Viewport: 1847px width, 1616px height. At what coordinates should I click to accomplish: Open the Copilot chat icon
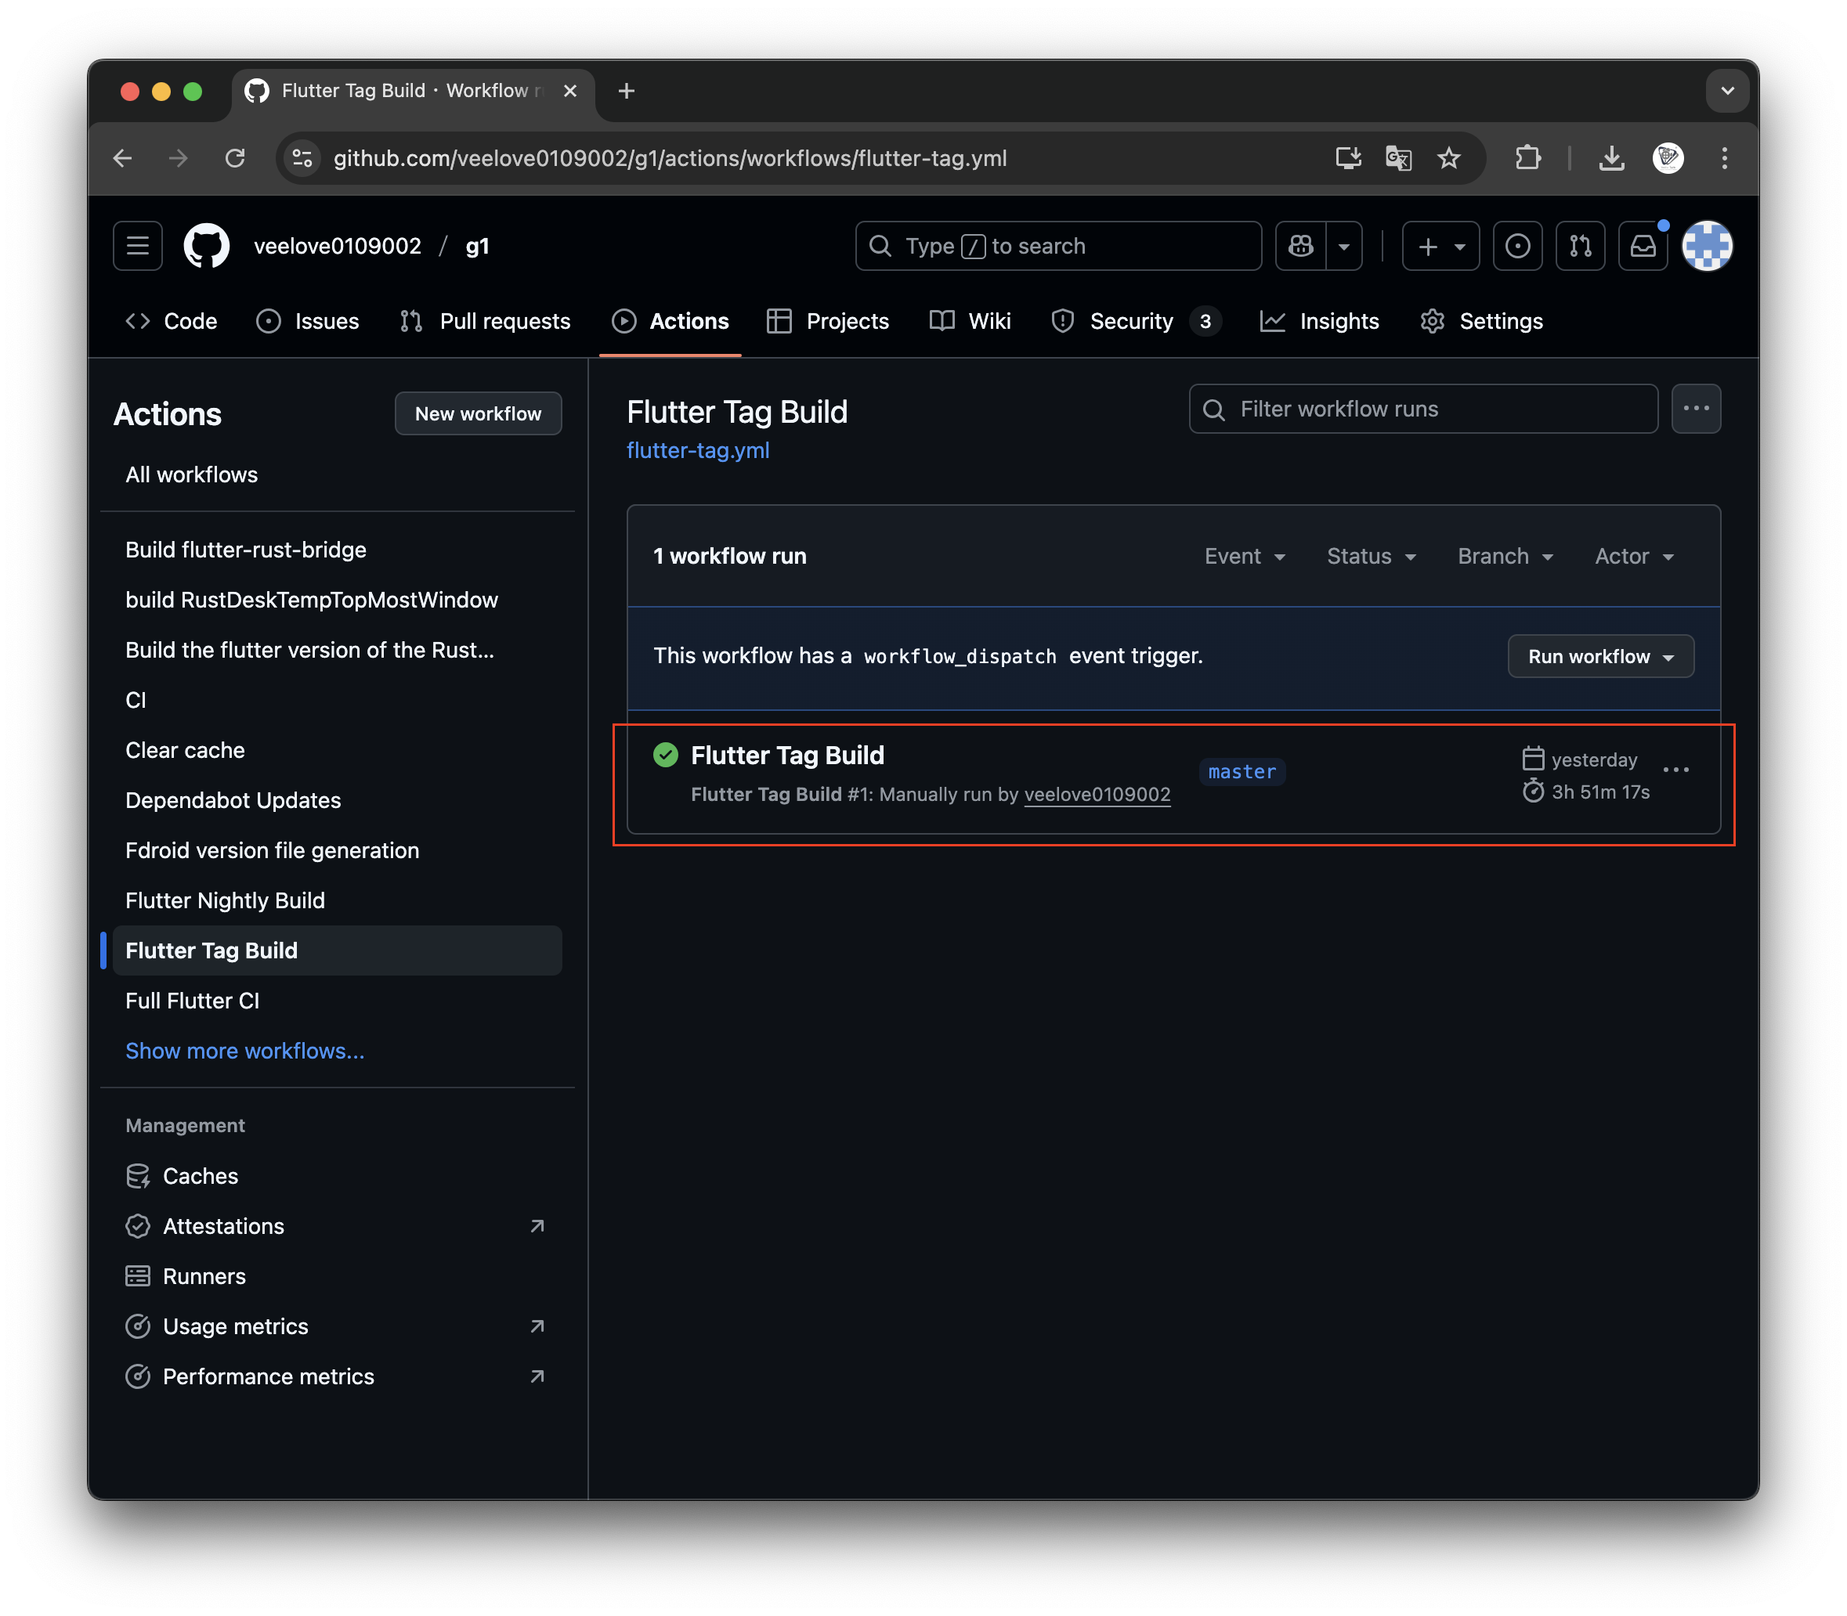coord(1300,245)
